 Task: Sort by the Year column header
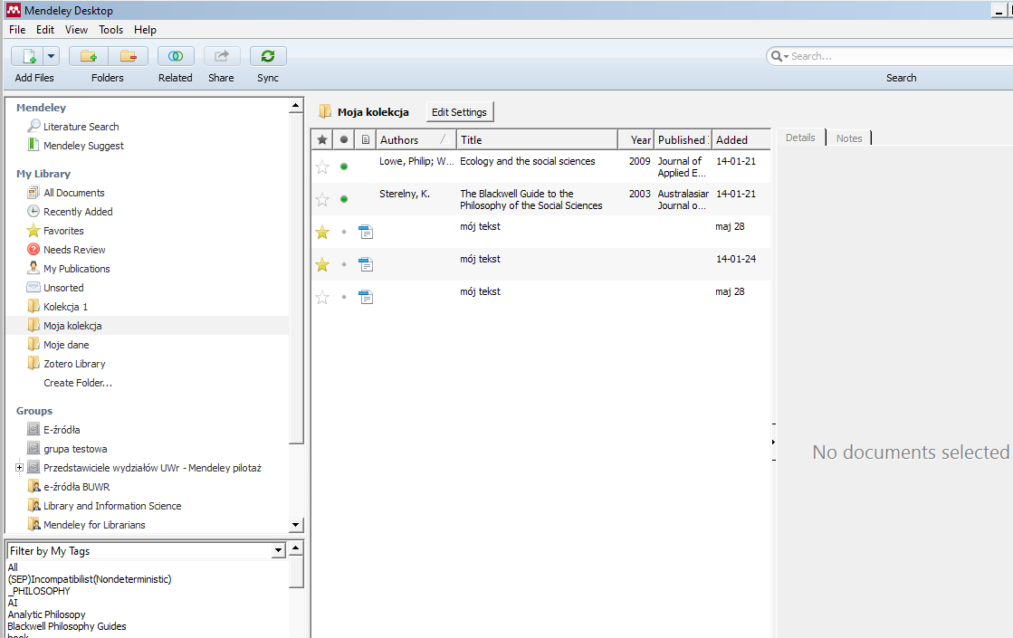636,139
